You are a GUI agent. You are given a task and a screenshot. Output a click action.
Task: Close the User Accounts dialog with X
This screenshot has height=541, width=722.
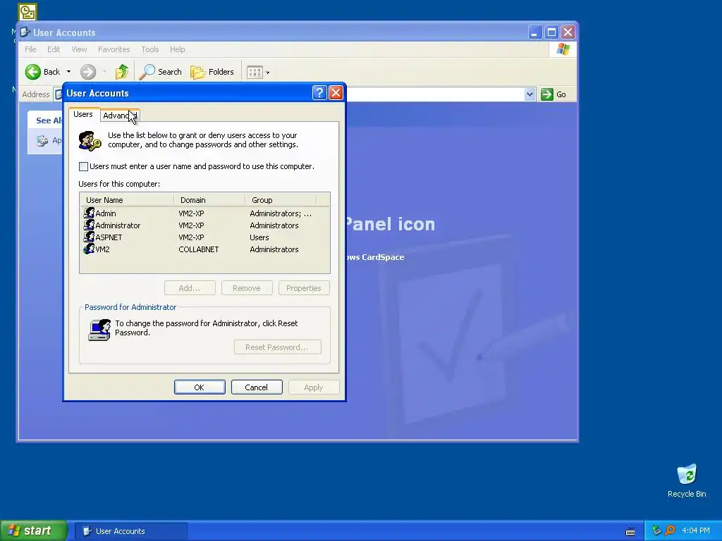pyautogui.click(x=336, y=93)
